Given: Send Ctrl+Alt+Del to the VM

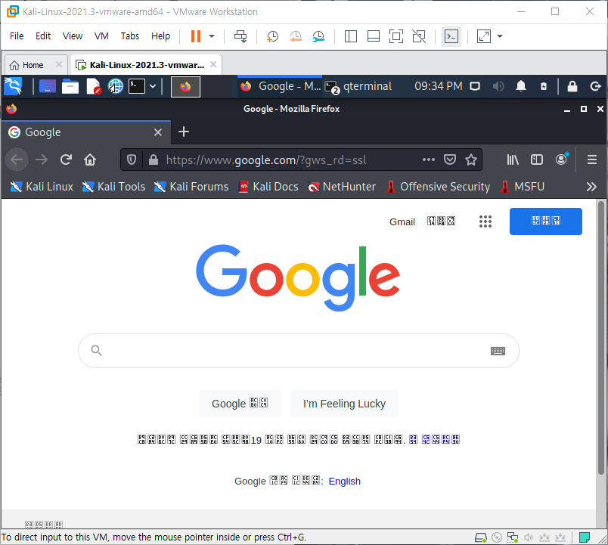Looking at the screenshot, I should point(240,36).
